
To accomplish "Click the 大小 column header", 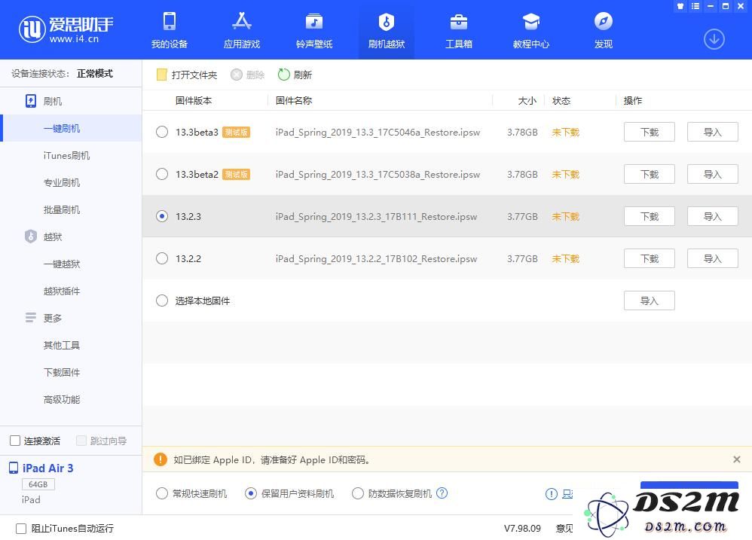I will (527, 101).
